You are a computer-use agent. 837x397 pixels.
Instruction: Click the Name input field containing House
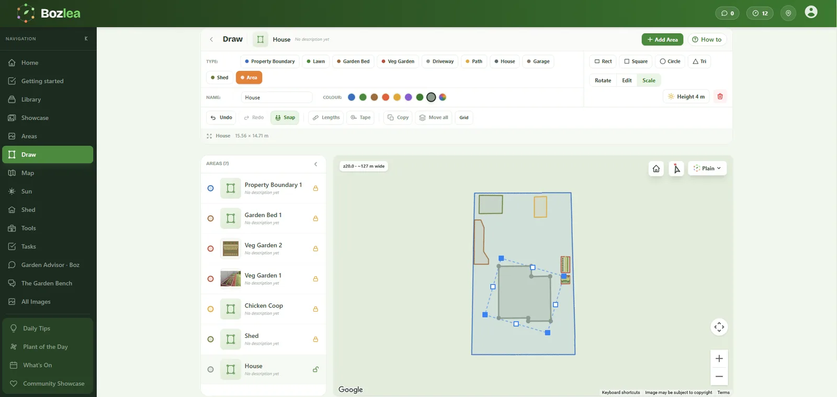point(277,97)
